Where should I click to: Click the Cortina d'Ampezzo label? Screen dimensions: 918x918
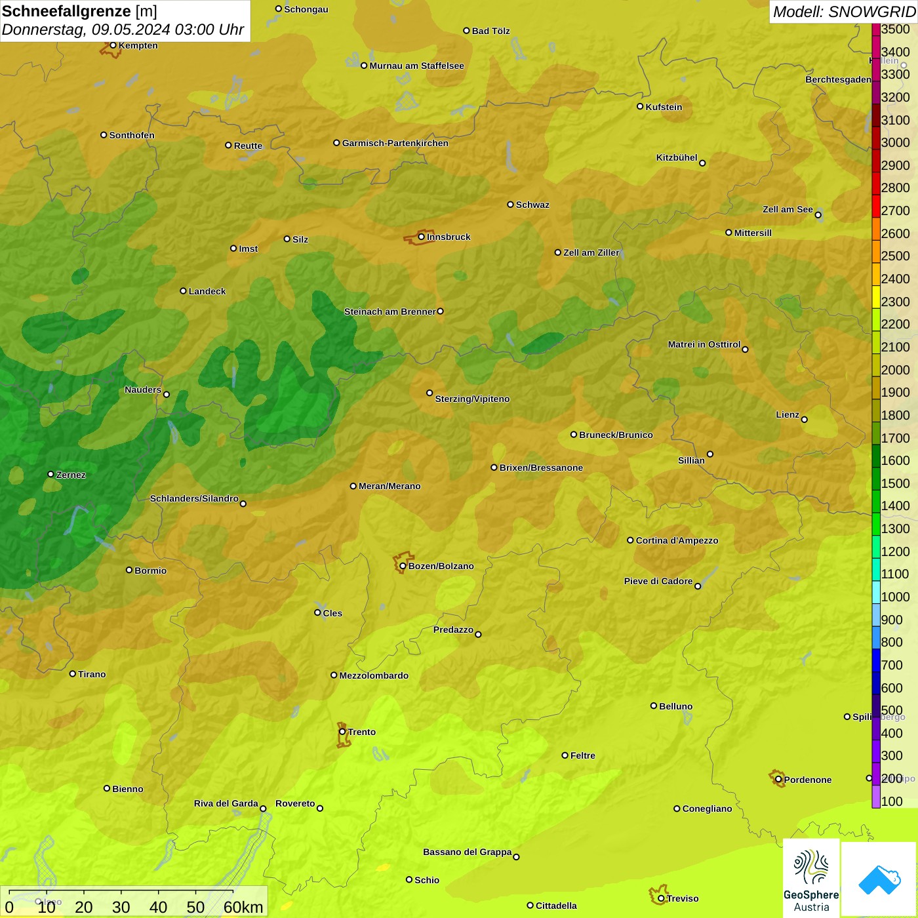tap(677, 540)
